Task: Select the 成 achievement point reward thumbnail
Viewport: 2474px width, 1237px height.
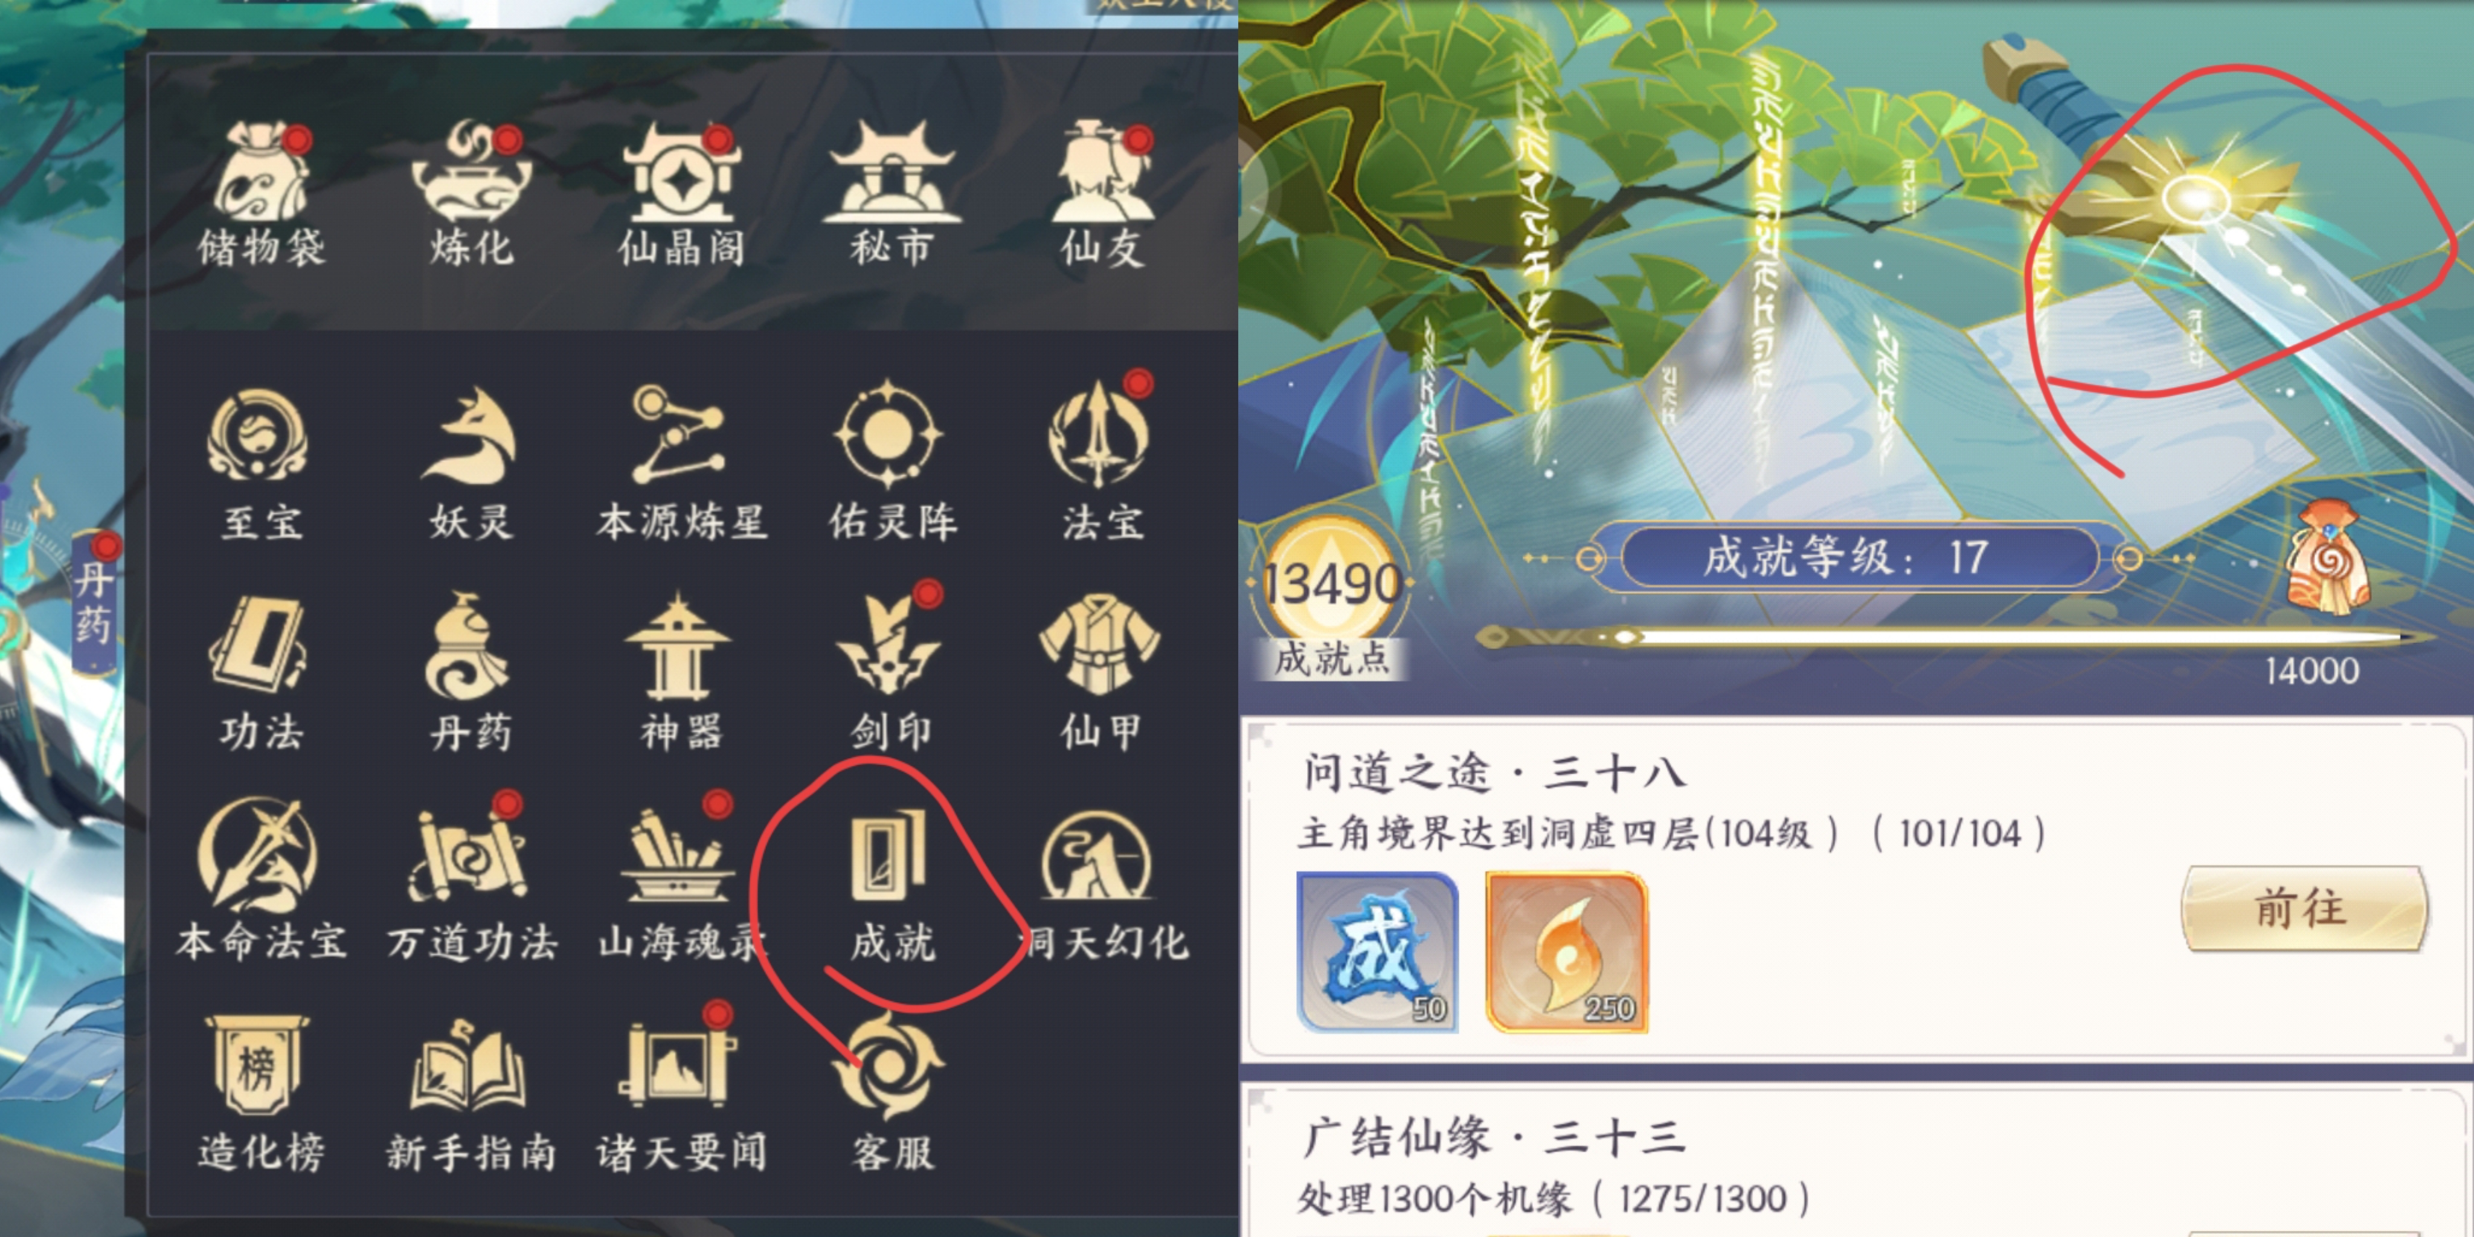Action: (1377, 951)
